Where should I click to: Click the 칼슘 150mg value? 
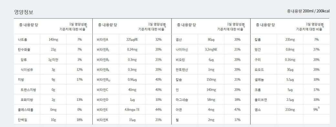click(x=211, y=79)
